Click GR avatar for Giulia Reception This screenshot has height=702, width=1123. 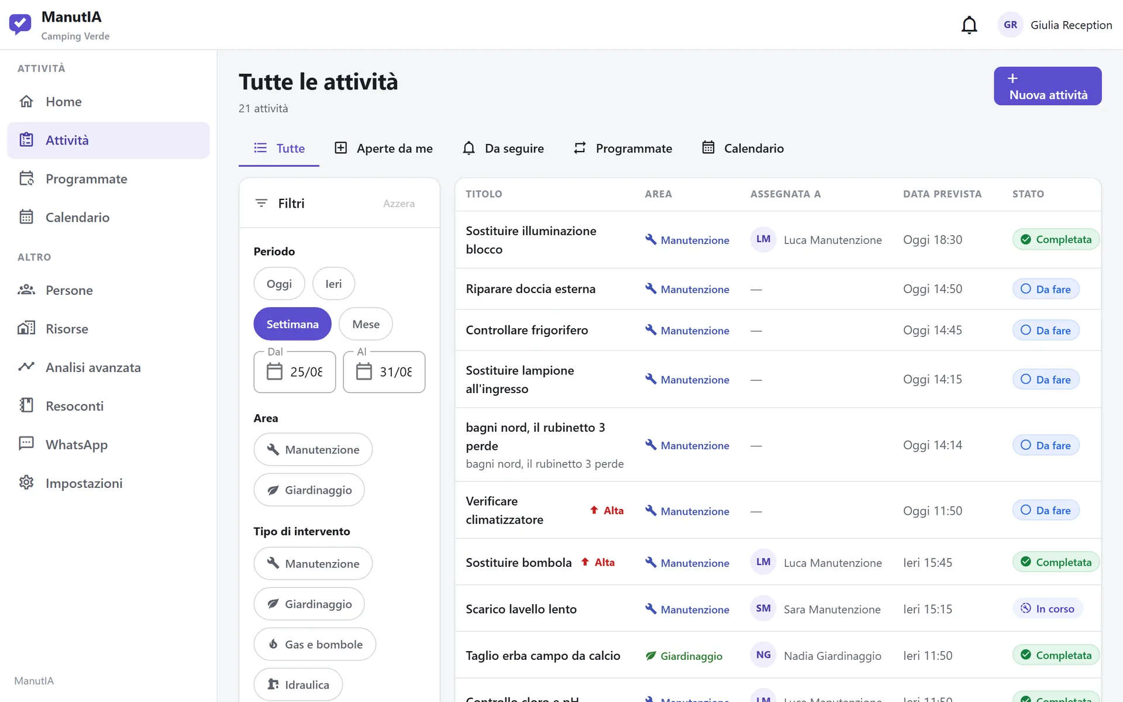pos(1010,25)
